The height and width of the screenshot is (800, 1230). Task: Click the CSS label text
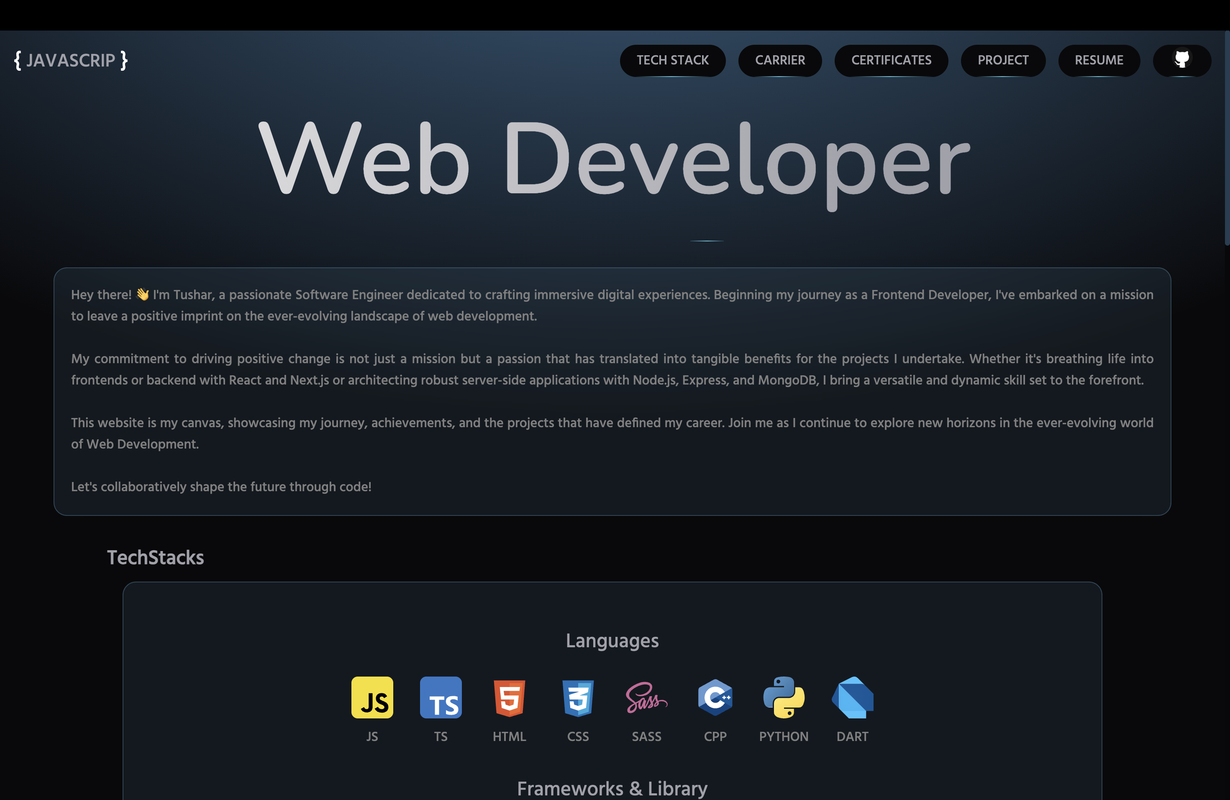pyautogui.click(x=578, y=736)
